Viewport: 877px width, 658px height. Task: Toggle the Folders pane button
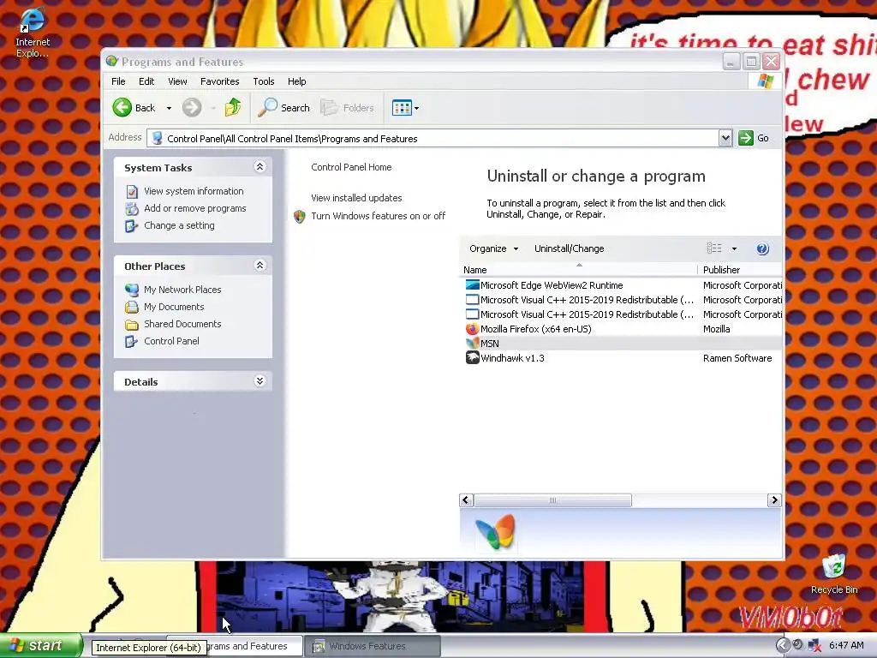[348, 107]
